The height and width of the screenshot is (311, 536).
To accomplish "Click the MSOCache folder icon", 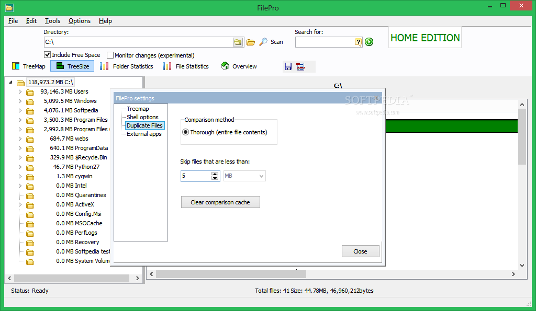I will (x=30, y=224).
